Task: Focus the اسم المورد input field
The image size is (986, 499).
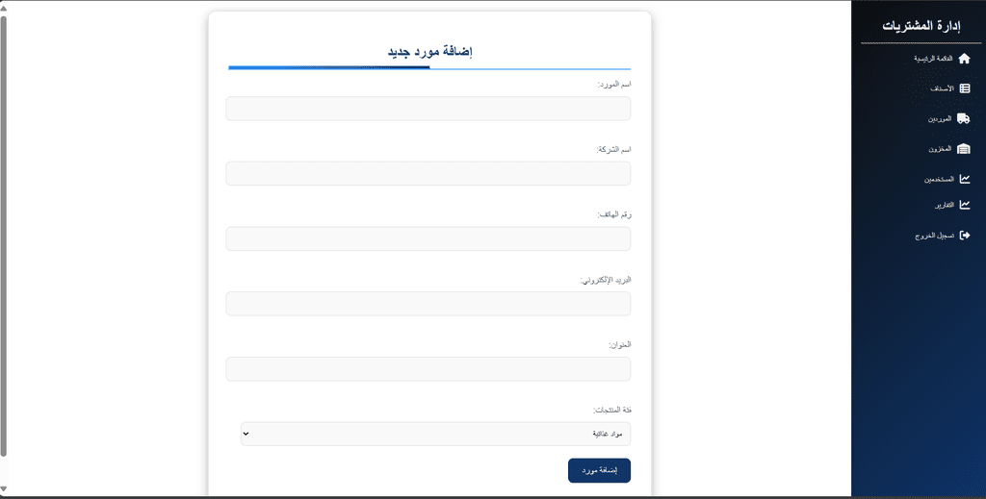Action: point(428,109)
